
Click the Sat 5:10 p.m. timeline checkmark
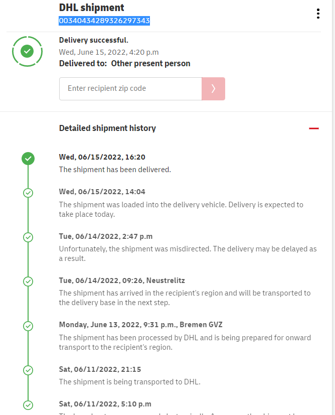28,404
